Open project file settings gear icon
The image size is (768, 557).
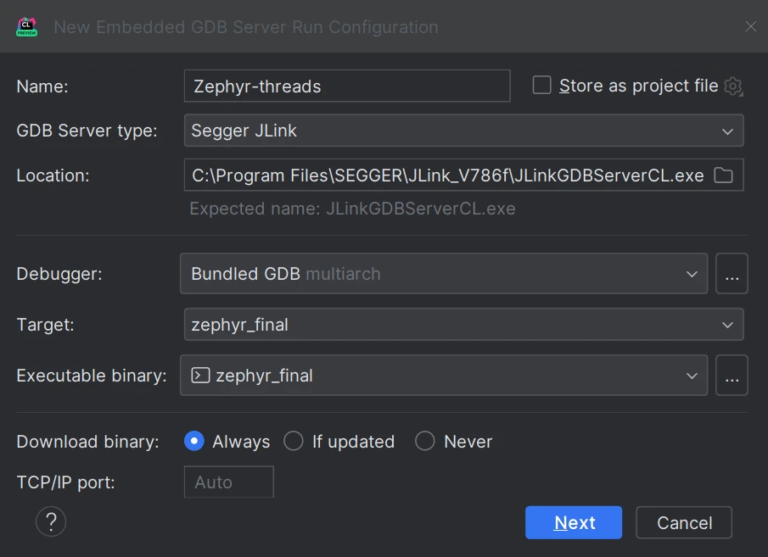pyautogui.click(x=734, y=86)
